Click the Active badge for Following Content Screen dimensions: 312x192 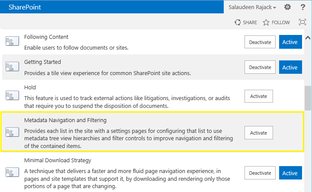[290, 42]
